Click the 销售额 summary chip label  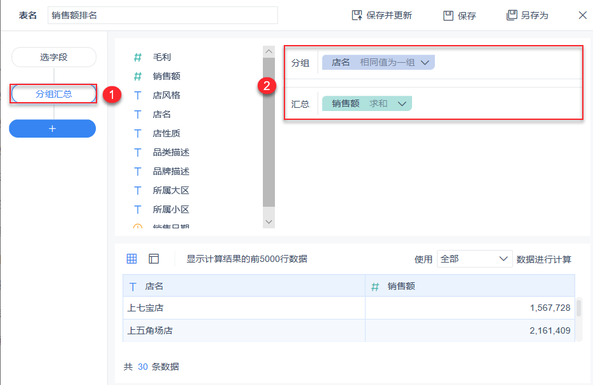pyautogui.click(x=345, y=103)
